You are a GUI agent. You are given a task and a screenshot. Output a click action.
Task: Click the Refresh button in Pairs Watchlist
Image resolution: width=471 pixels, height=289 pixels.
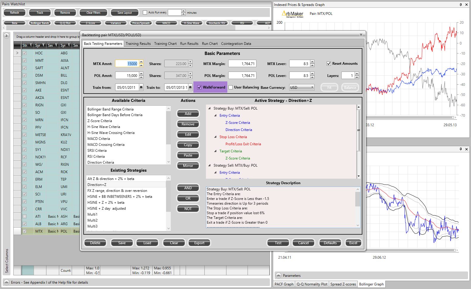15,13
